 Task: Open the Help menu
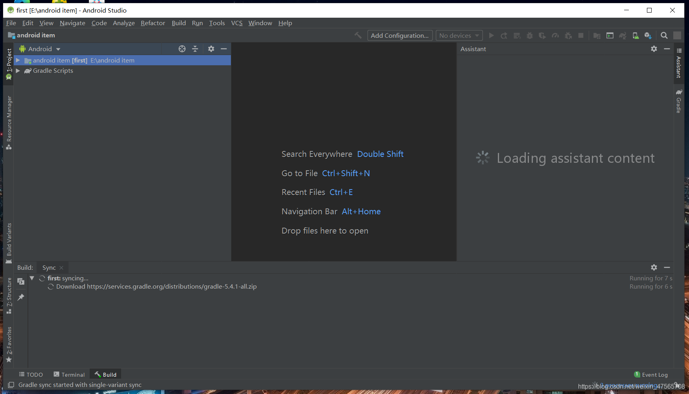click(285, 23)
